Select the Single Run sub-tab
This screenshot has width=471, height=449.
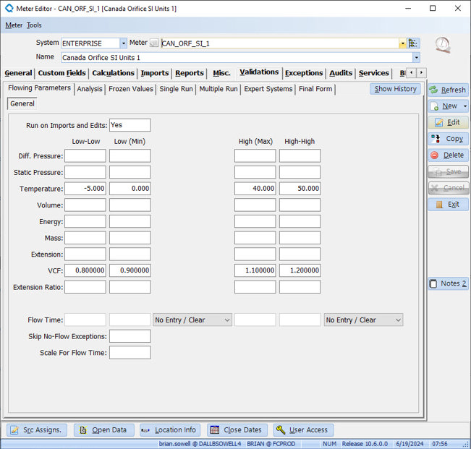tap(176, 89)
